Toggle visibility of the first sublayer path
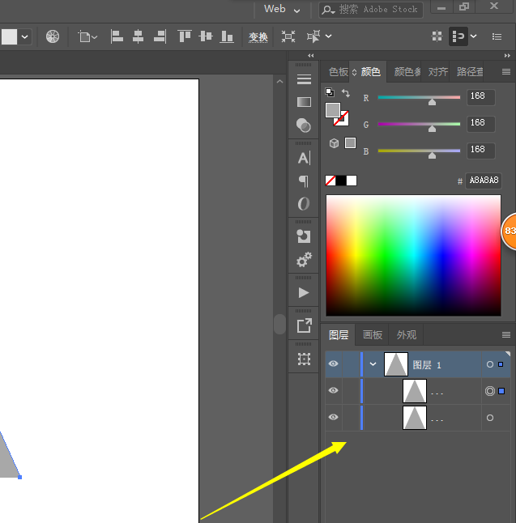This screenshot has width=516, height=523. (333, 391)
